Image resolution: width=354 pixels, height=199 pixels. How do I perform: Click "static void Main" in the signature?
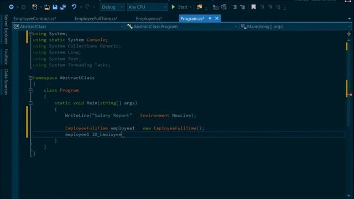76,103
